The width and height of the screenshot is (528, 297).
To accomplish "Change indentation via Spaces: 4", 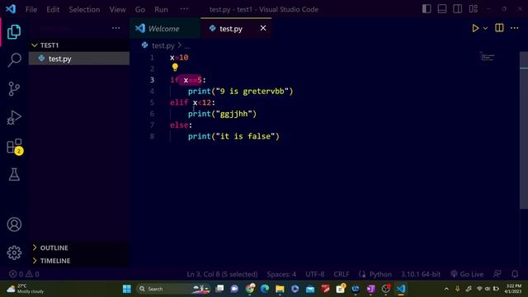I will (x=281, y=274).
